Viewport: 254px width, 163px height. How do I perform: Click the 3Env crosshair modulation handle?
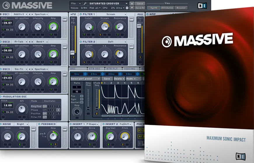[x=120, y=74]
